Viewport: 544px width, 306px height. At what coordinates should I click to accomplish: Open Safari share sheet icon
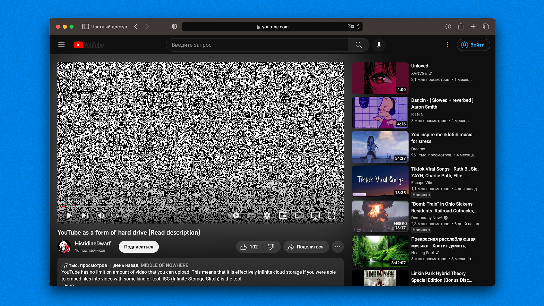tap(461, 26)
